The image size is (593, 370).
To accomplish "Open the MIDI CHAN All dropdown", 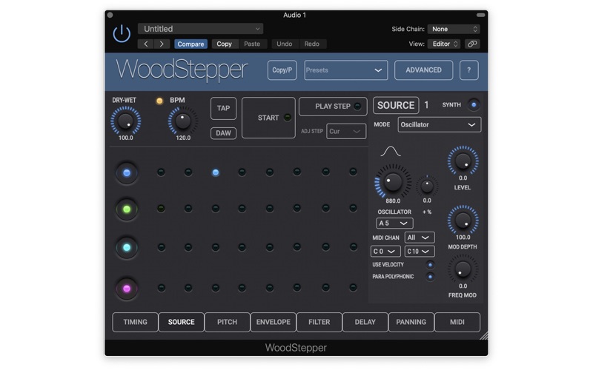I will [420, 238].
